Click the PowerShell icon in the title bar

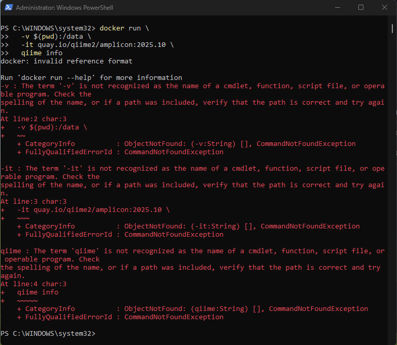[x=8, y=8]
